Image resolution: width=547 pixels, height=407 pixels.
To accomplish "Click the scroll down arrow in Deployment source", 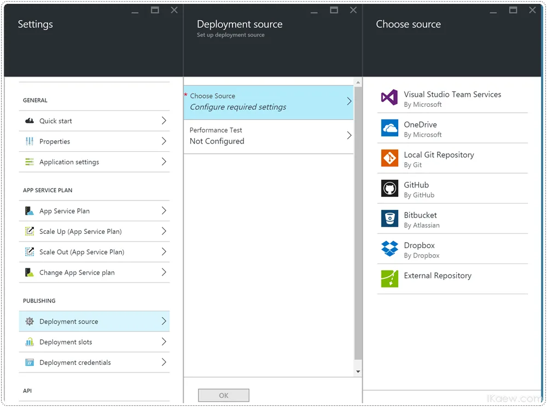I will coord(358,372).
